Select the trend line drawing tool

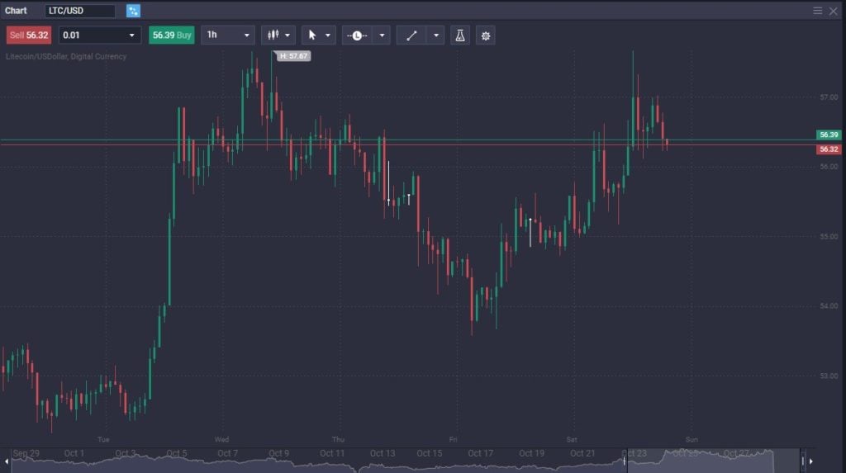point(411,35)
